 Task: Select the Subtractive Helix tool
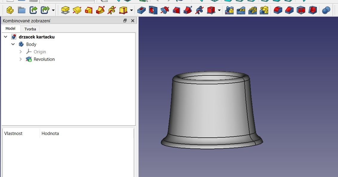click(x=199, y=10)
